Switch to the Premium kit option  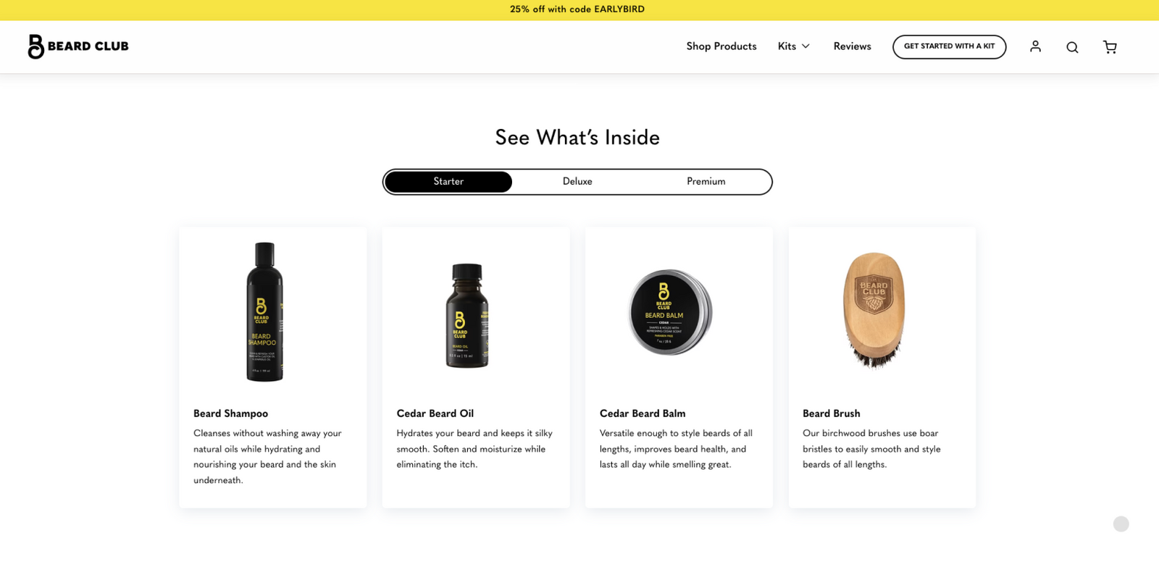coord(706,182)
